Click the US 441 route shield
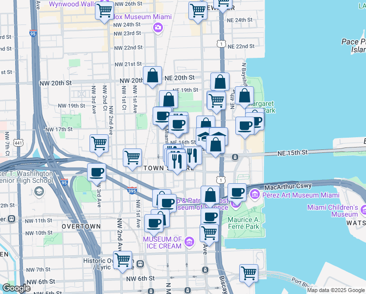 (18, 143)
